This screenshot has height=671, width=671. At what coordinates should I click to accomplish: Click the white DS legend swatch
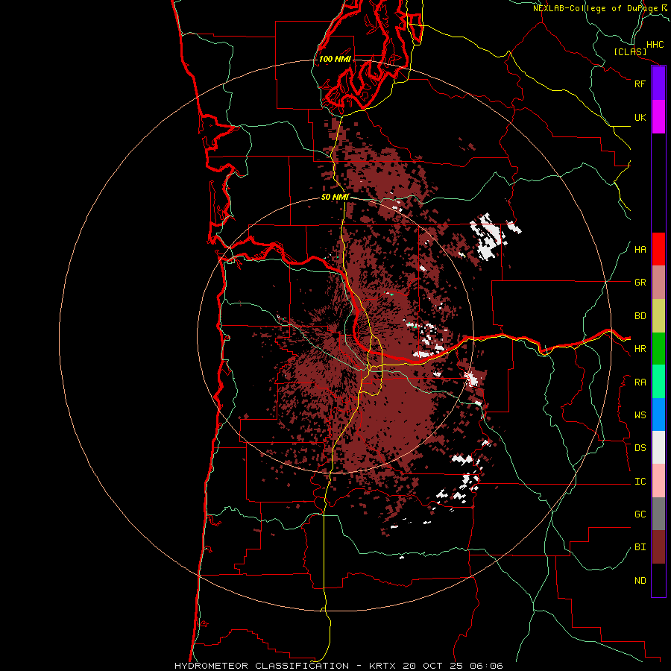tap(658, 447)
